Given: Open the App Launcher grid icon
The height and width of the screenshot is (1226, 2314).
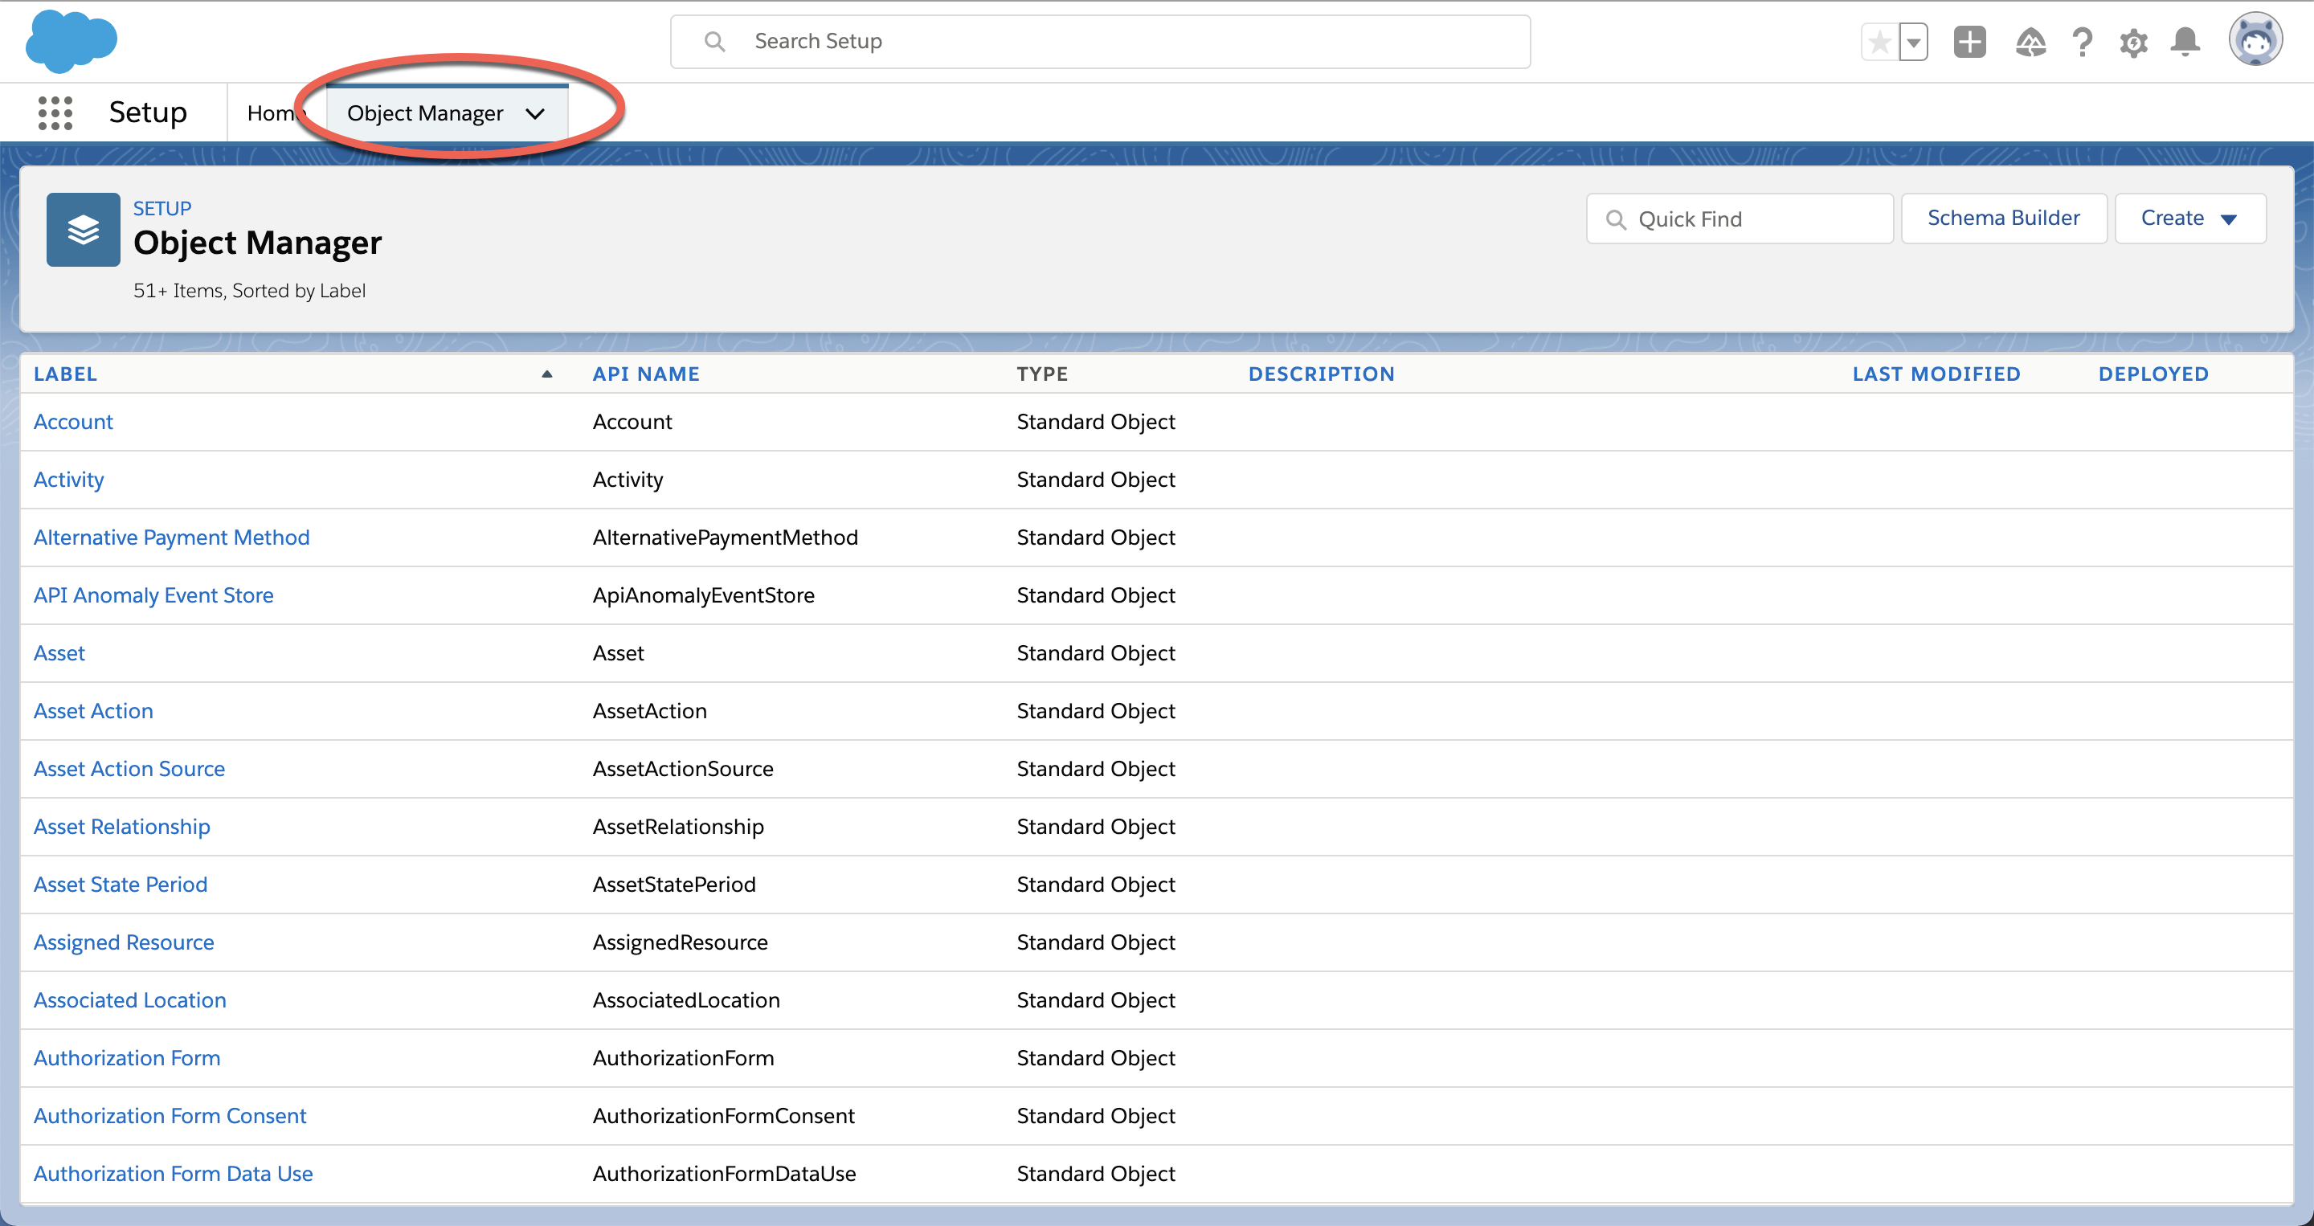Looking at the screenshot, I should 55,113.
